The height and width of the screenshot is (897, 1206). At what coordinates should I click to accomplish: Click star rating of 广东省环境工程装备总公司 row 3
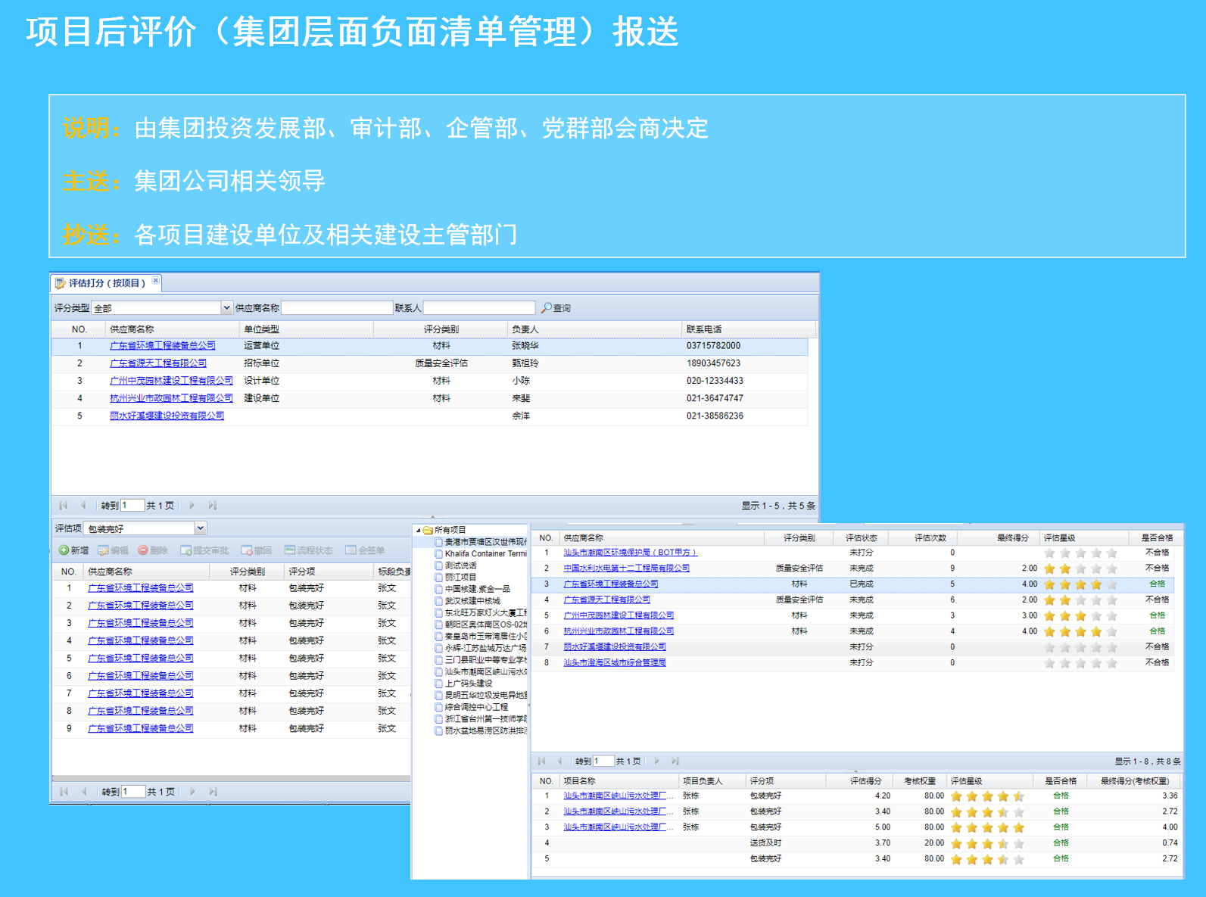click(x=1080, y=584)
